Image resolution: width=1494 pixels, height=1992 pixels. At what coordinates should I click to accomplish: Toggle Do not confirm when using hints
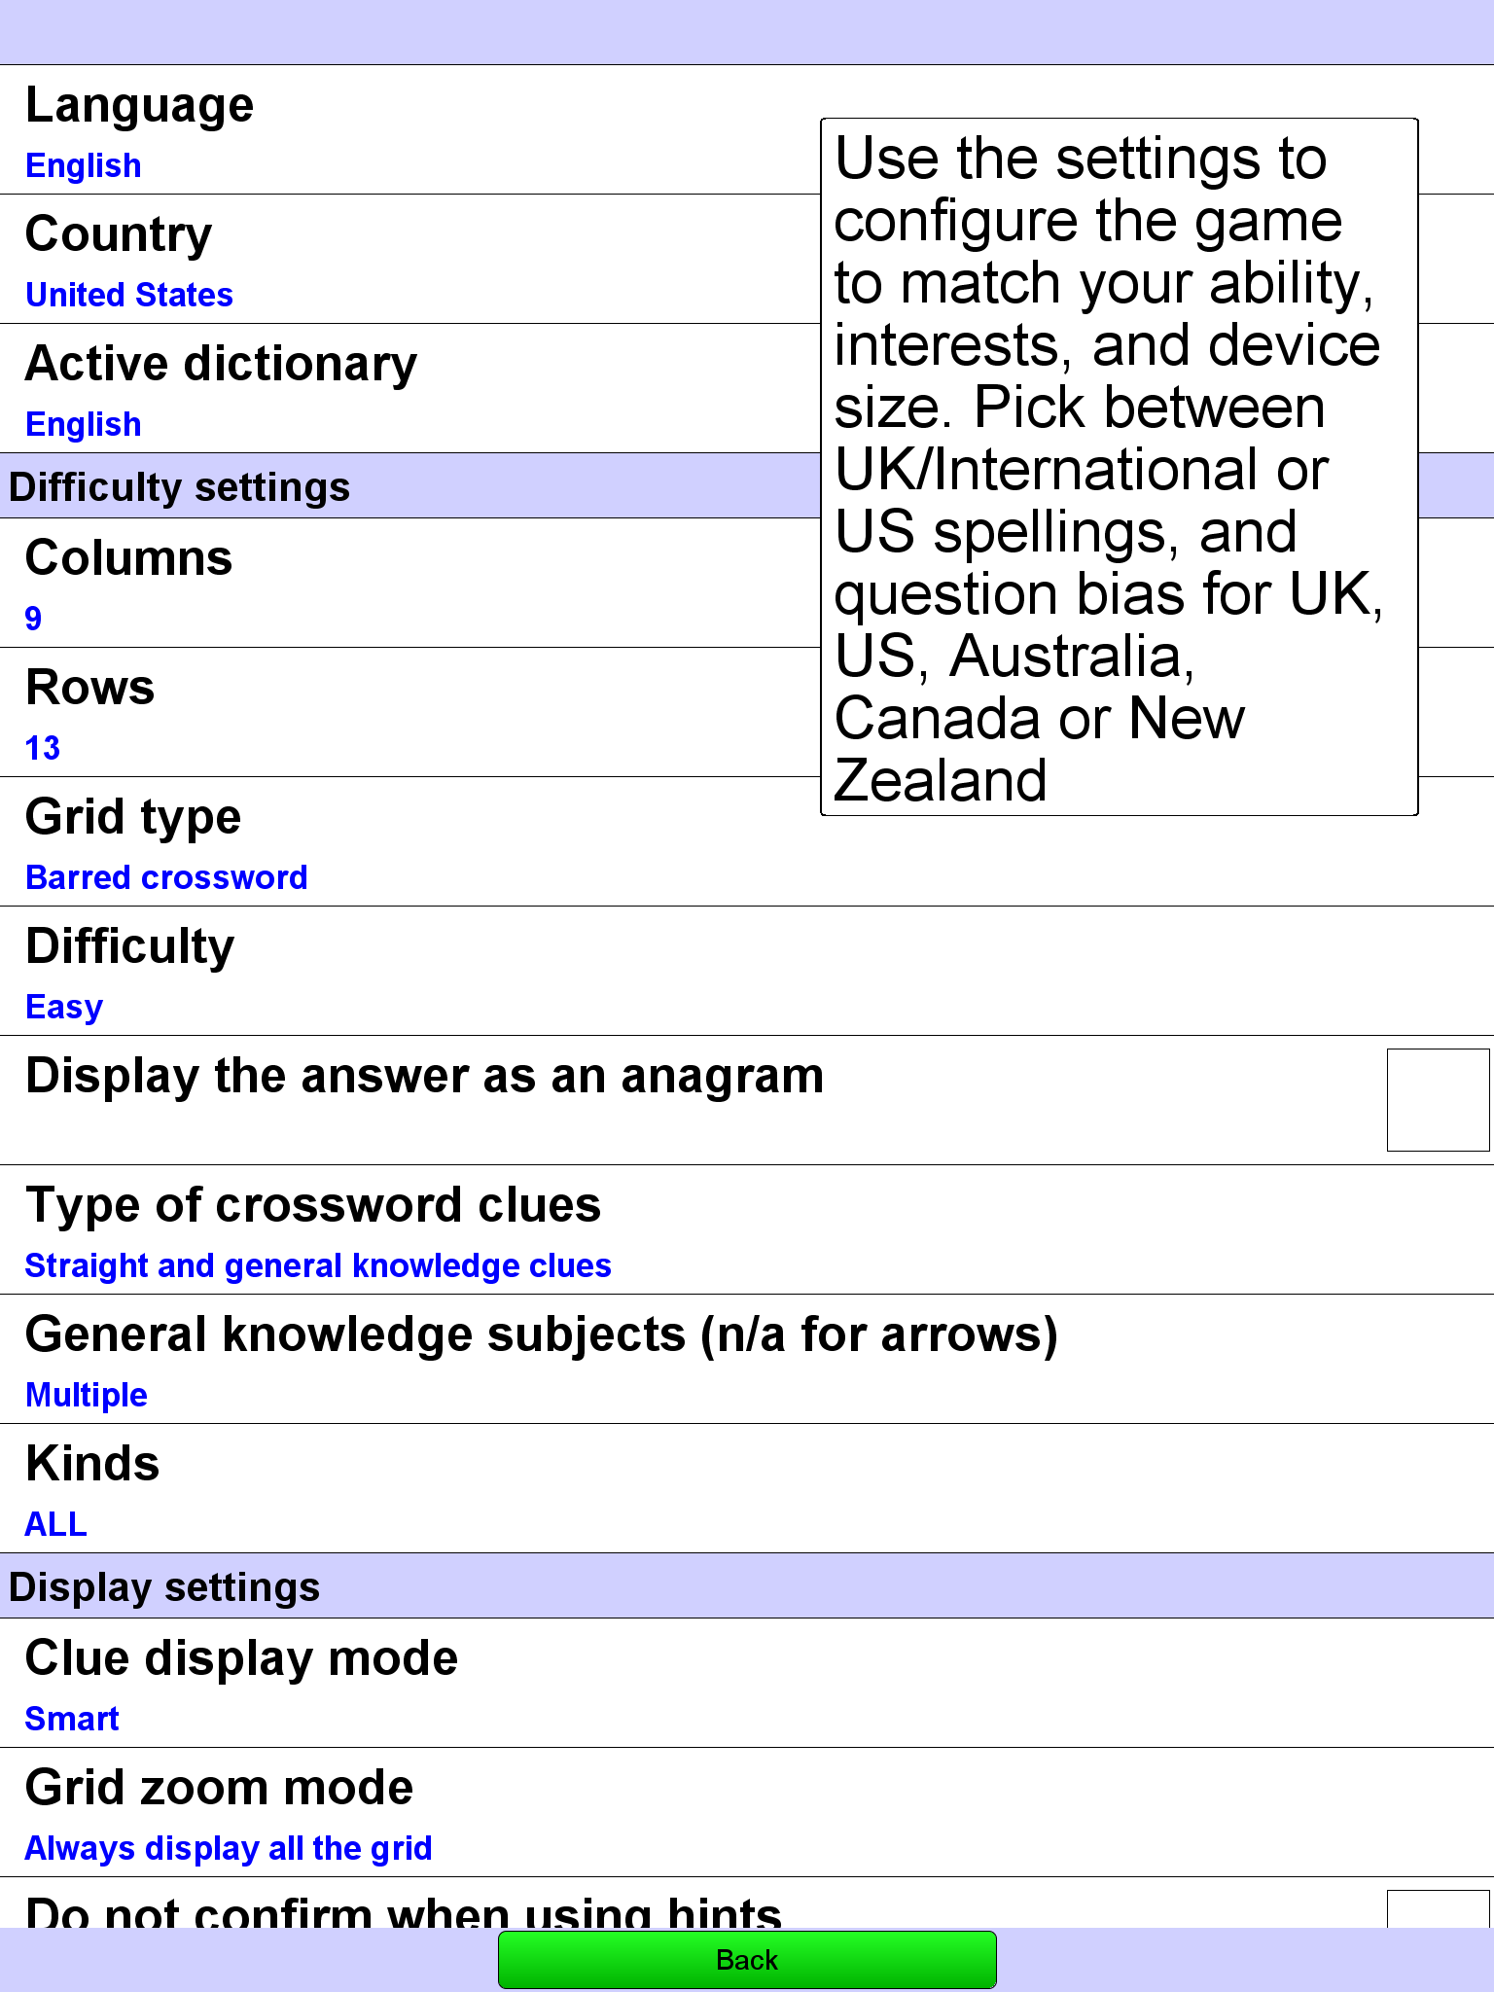[x=1437, y=1908]
